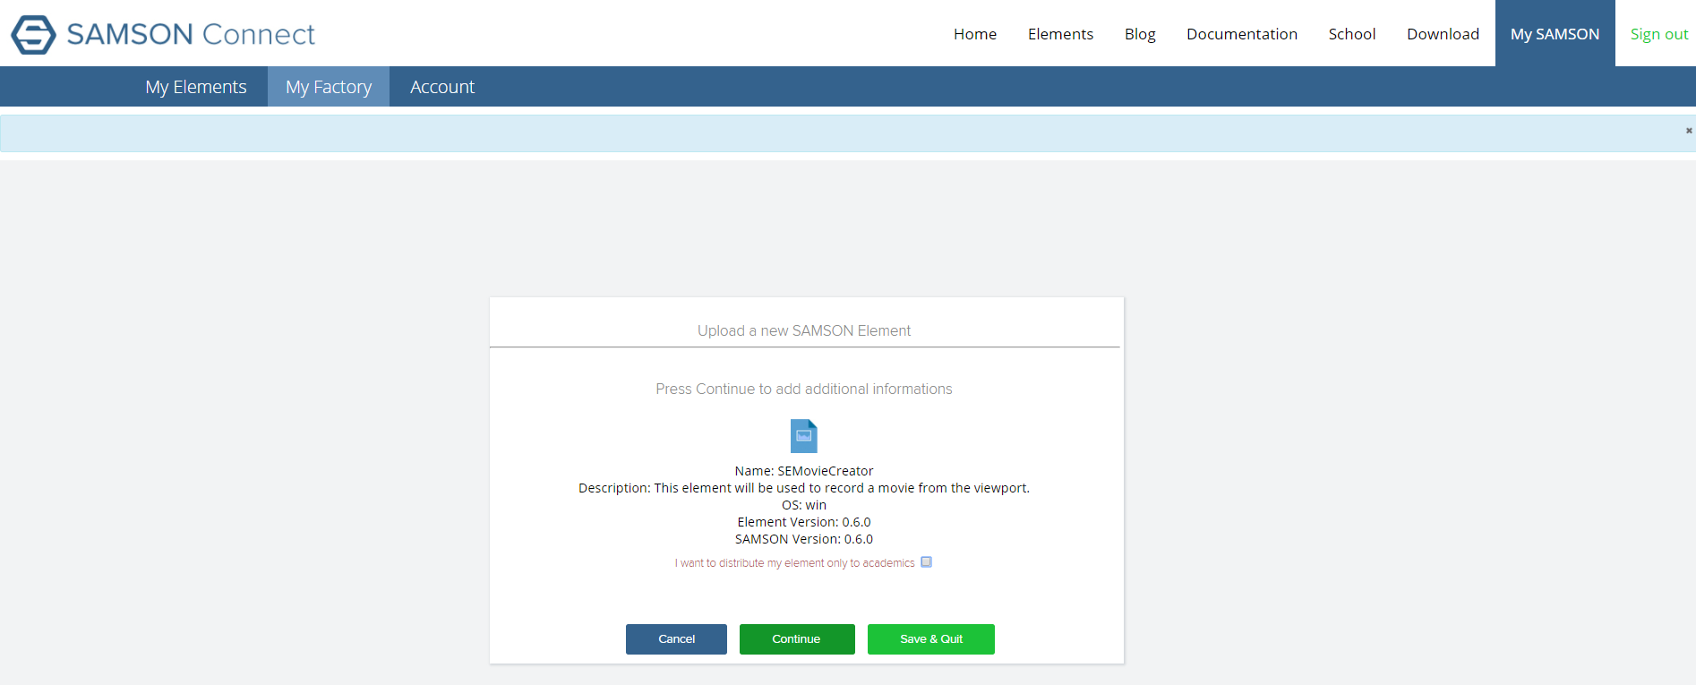The height and width of the screenshot is (685, 1696).
Task: Open the Download page
Action: (x=1443, y=34)
